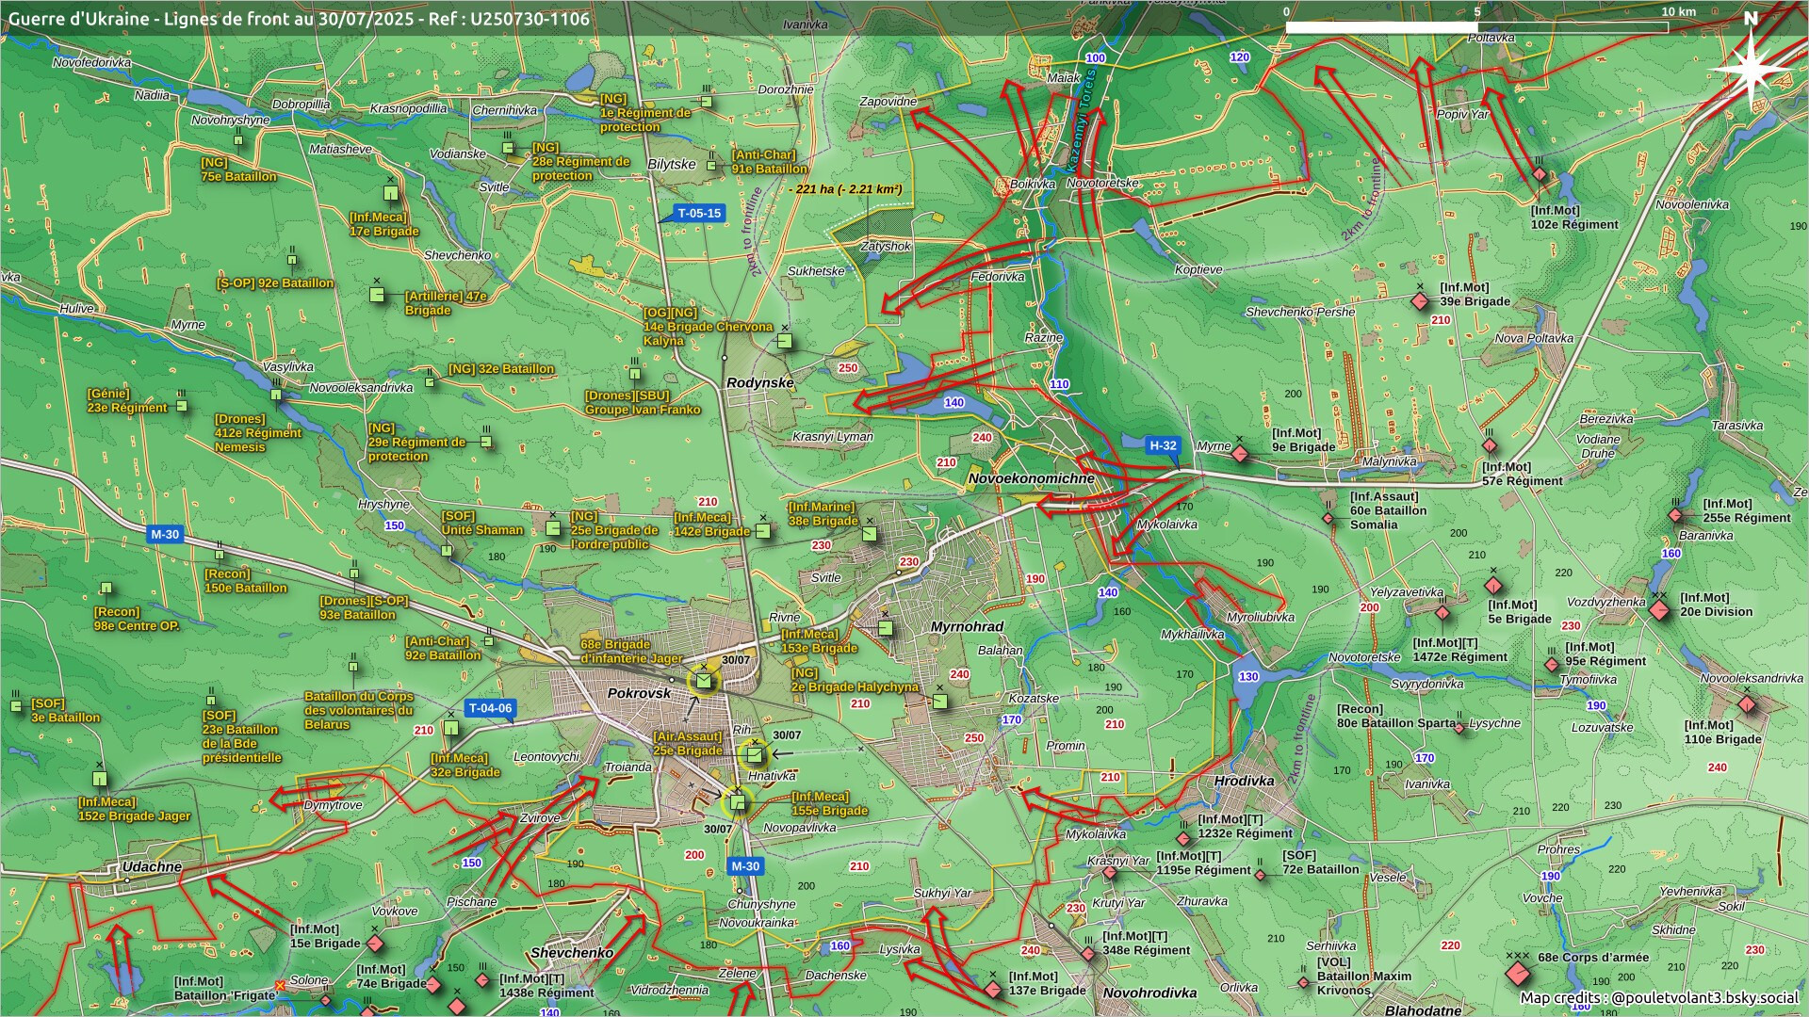The width and height of the screenshot is (1809, 1017).
Task: Select the 1232e Régiment red diamond marker
Action: coord(1183,838)
